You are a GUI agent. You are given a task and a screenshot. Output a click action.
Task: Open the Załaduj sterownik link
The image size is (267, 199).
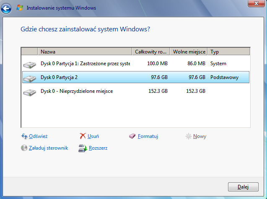click(48, 148)
